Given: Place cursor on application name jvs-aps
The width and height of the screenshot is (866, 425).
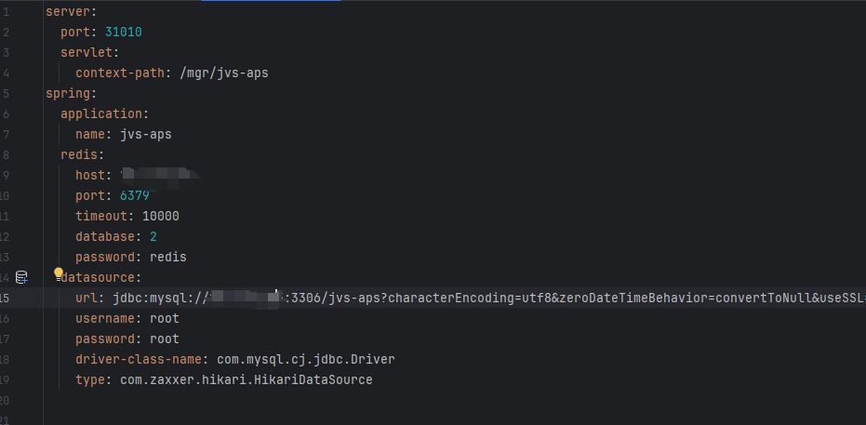Looking at the screenshot, I should click(145, 134).
